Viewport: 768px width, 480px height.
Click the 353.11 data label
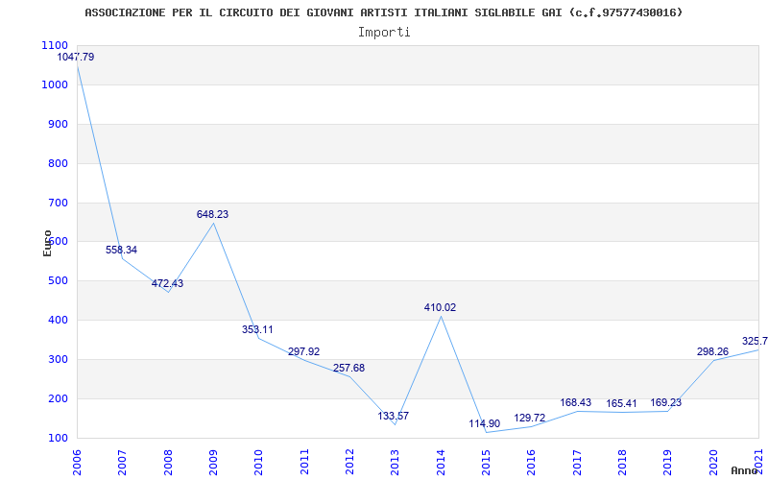pos(257,329)
